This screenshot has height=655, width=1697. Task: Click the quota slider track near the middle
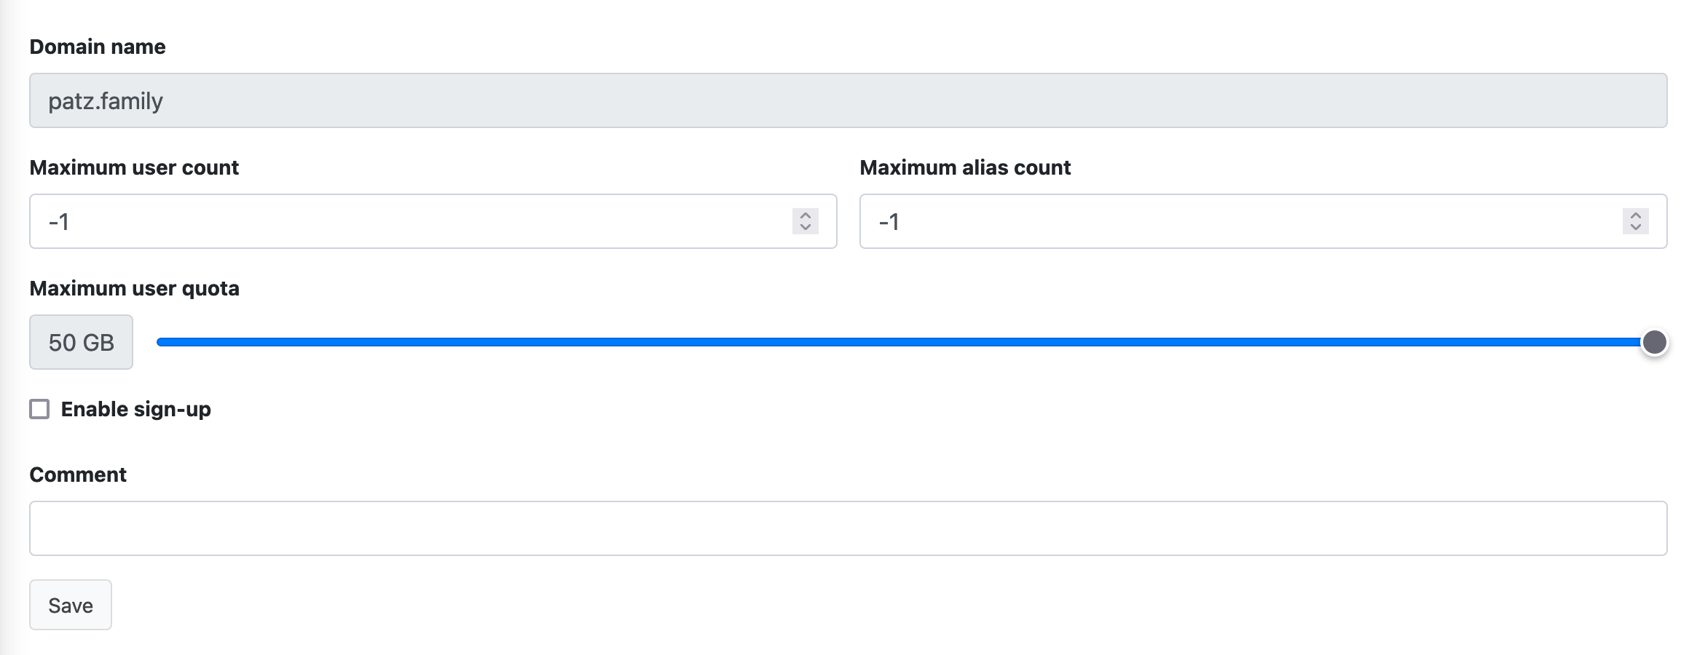click(910, 340)
